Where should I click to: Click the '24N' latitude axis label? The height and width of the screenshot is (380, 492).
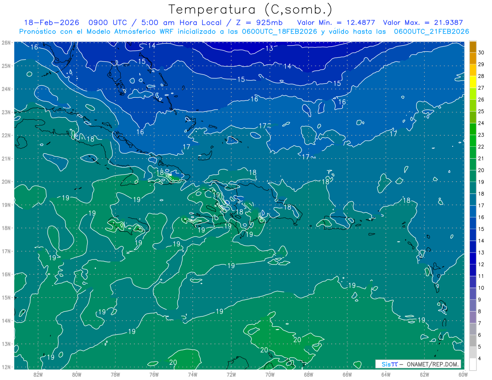[6, 89]
